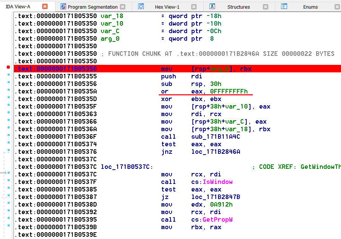Switch to the IDA View-A tab
The width and height of the screenshot is (341, 239).
tap(18, 7)
